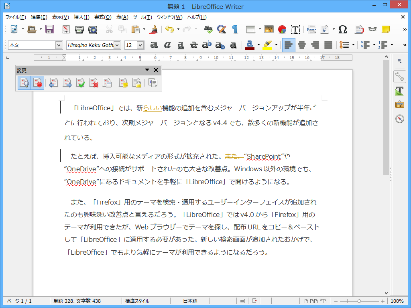Open the paragraph style dropdown 本文
411x308 pixels.
point(59,45)
